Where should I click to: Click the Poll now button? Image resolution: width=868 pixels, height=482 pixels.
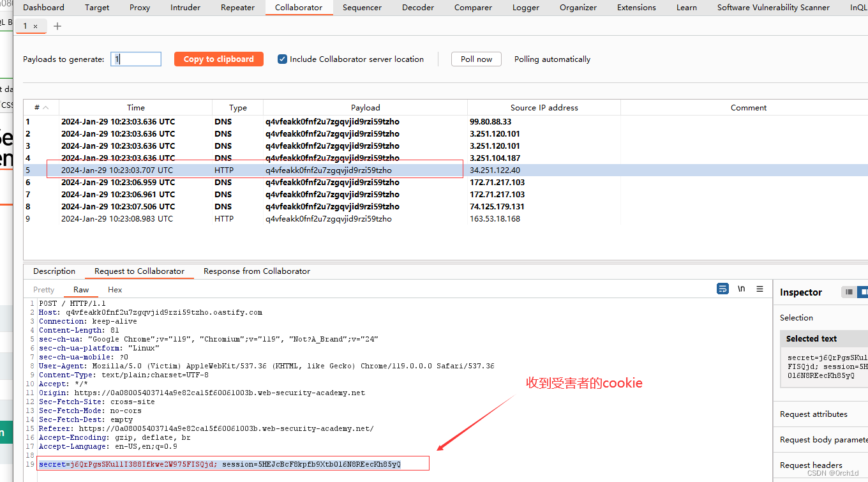(x=476, y=59)
